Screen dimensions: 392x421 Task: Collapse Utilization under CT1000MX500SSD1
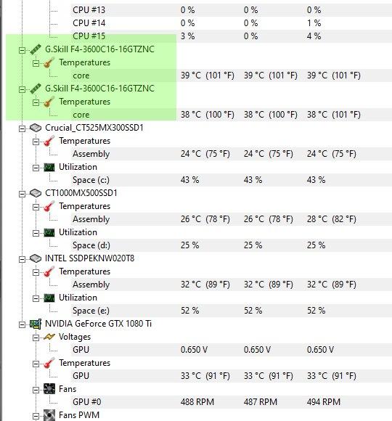(x=36, y=233)
